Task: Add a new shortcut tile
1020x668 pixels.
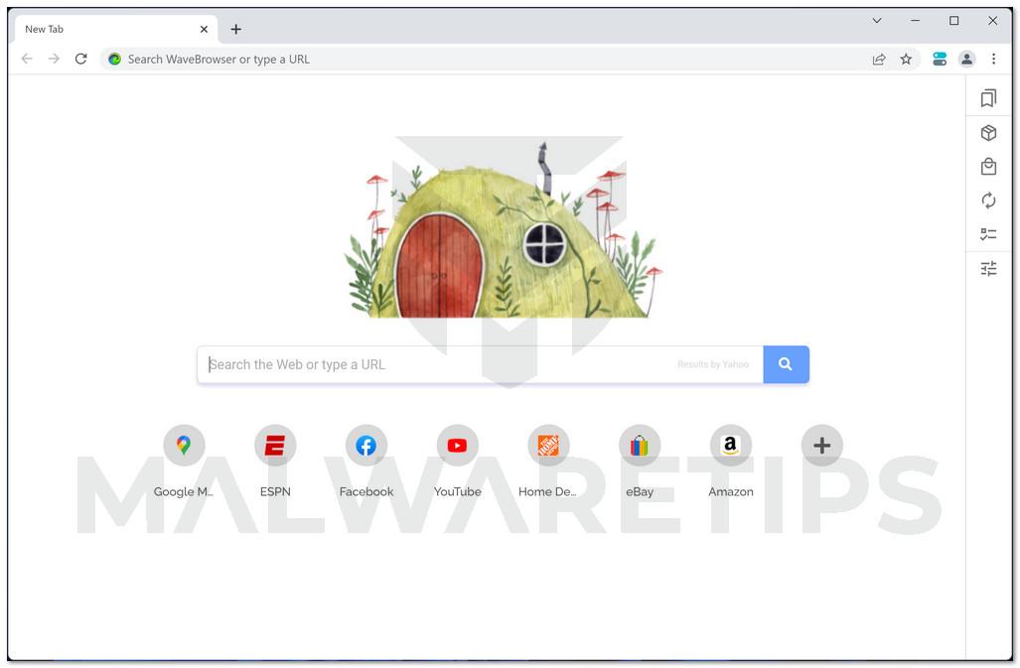Action: coord(821,446)
